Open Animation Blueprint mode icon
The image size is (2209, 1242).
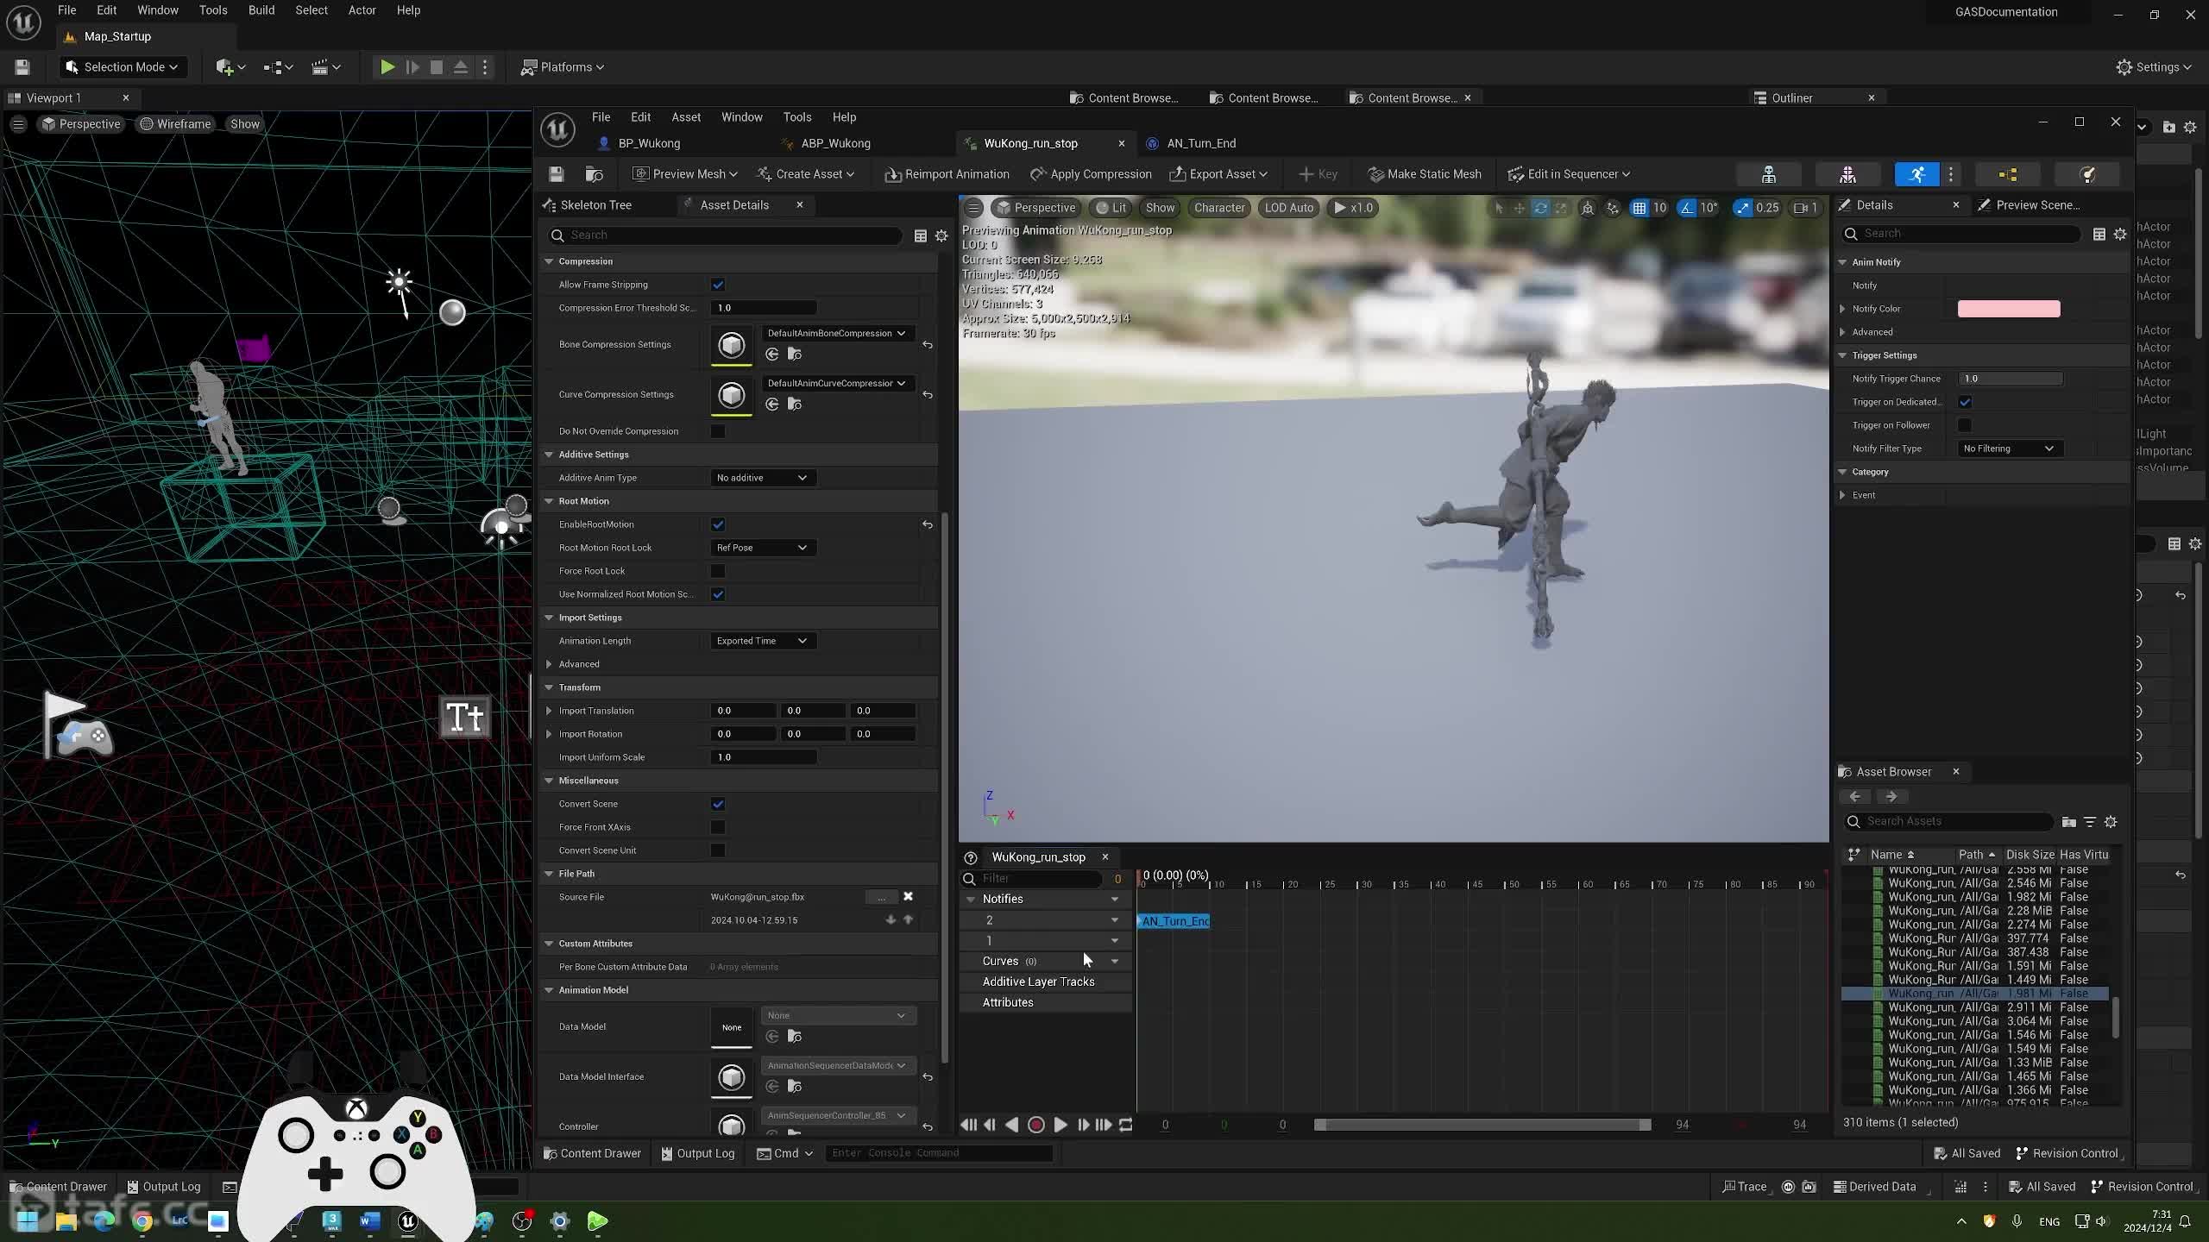coord(2007,174)
